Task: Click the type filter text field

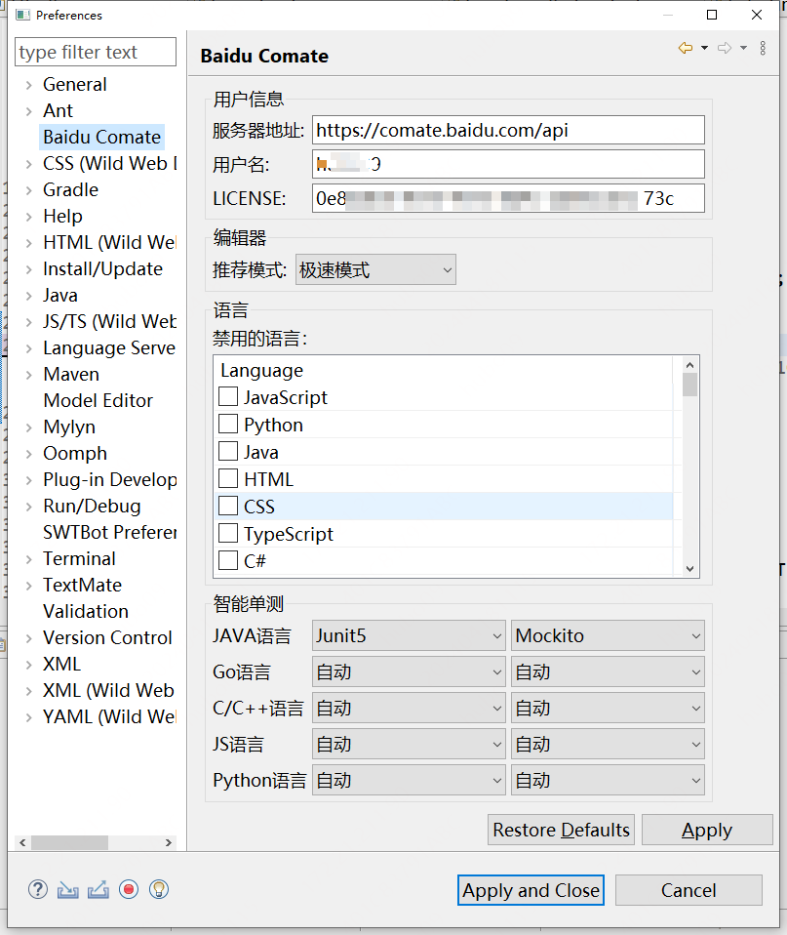Action: tap(96, 52)
